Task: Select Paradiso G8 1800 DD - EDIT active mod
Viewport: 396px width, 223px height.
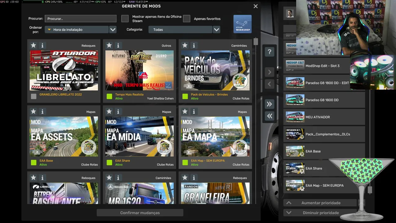Action: (324, 83)
